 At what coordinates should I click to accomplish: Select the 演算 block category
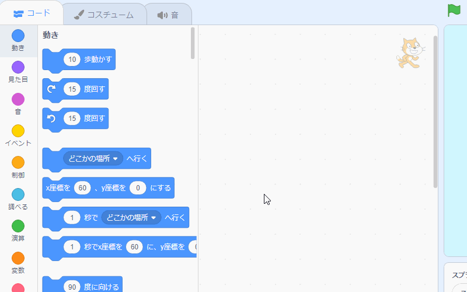18,231
